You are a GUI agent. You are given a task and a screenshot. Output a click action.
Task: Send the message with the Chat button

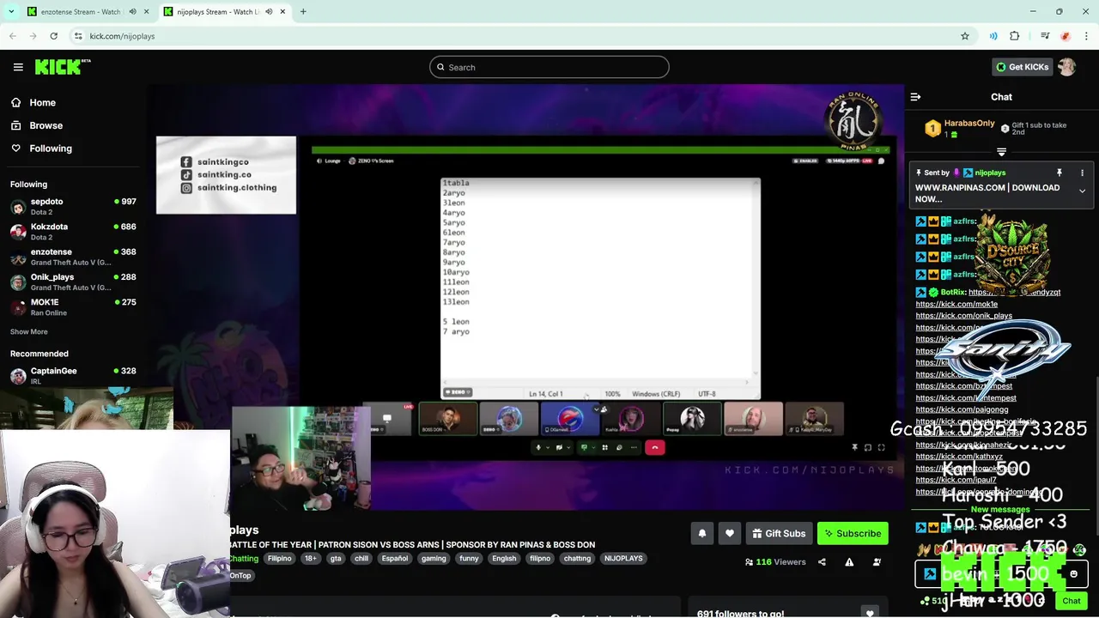click(1072, 601)
